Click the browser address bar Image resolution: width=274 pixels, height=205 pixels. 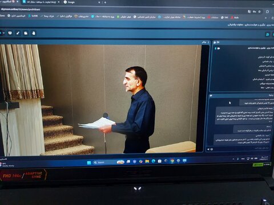point(122,10)
